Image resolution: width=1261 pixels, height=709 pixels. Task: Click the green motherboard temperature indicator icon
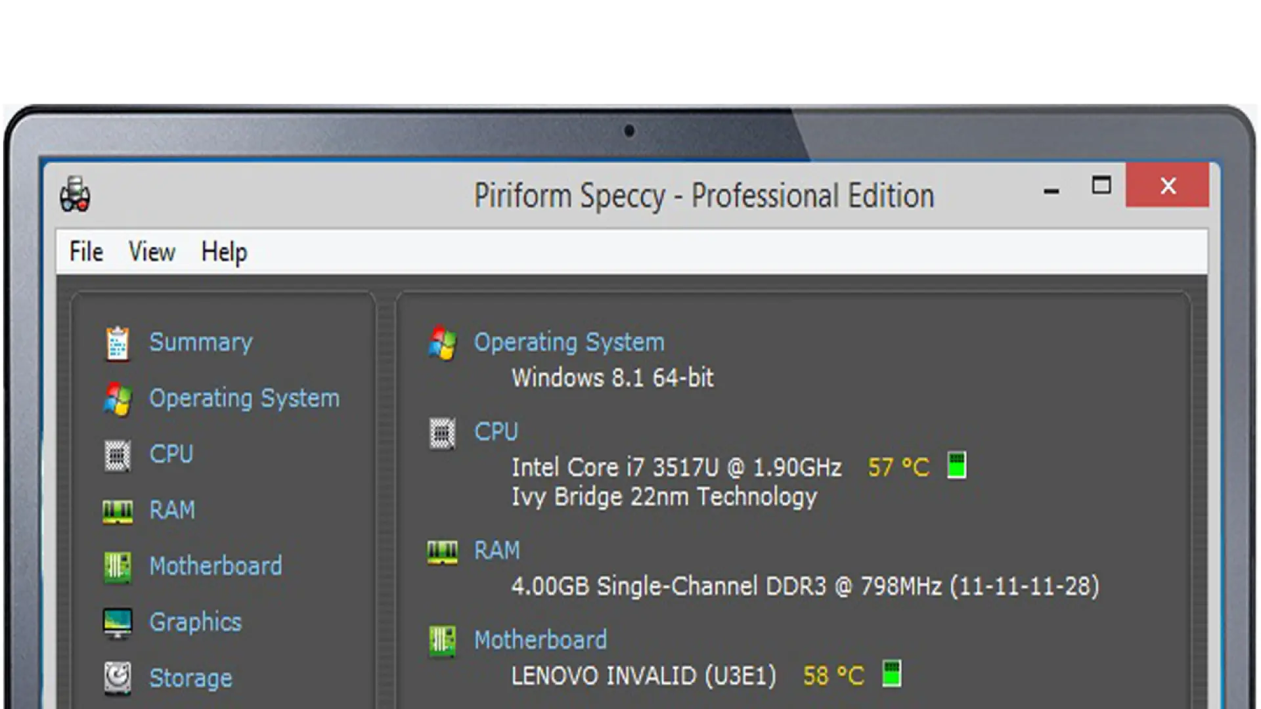tap(891, 674)
